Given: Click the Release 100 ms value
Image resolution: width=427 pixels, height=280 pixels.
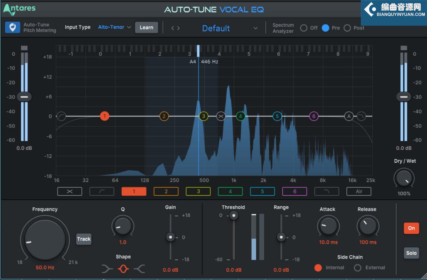Looking at the screenshot, I should tap(368, 242).
